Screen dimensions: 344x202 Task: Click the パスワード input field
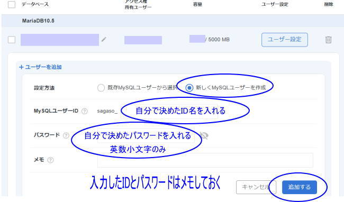click(146, 135)
